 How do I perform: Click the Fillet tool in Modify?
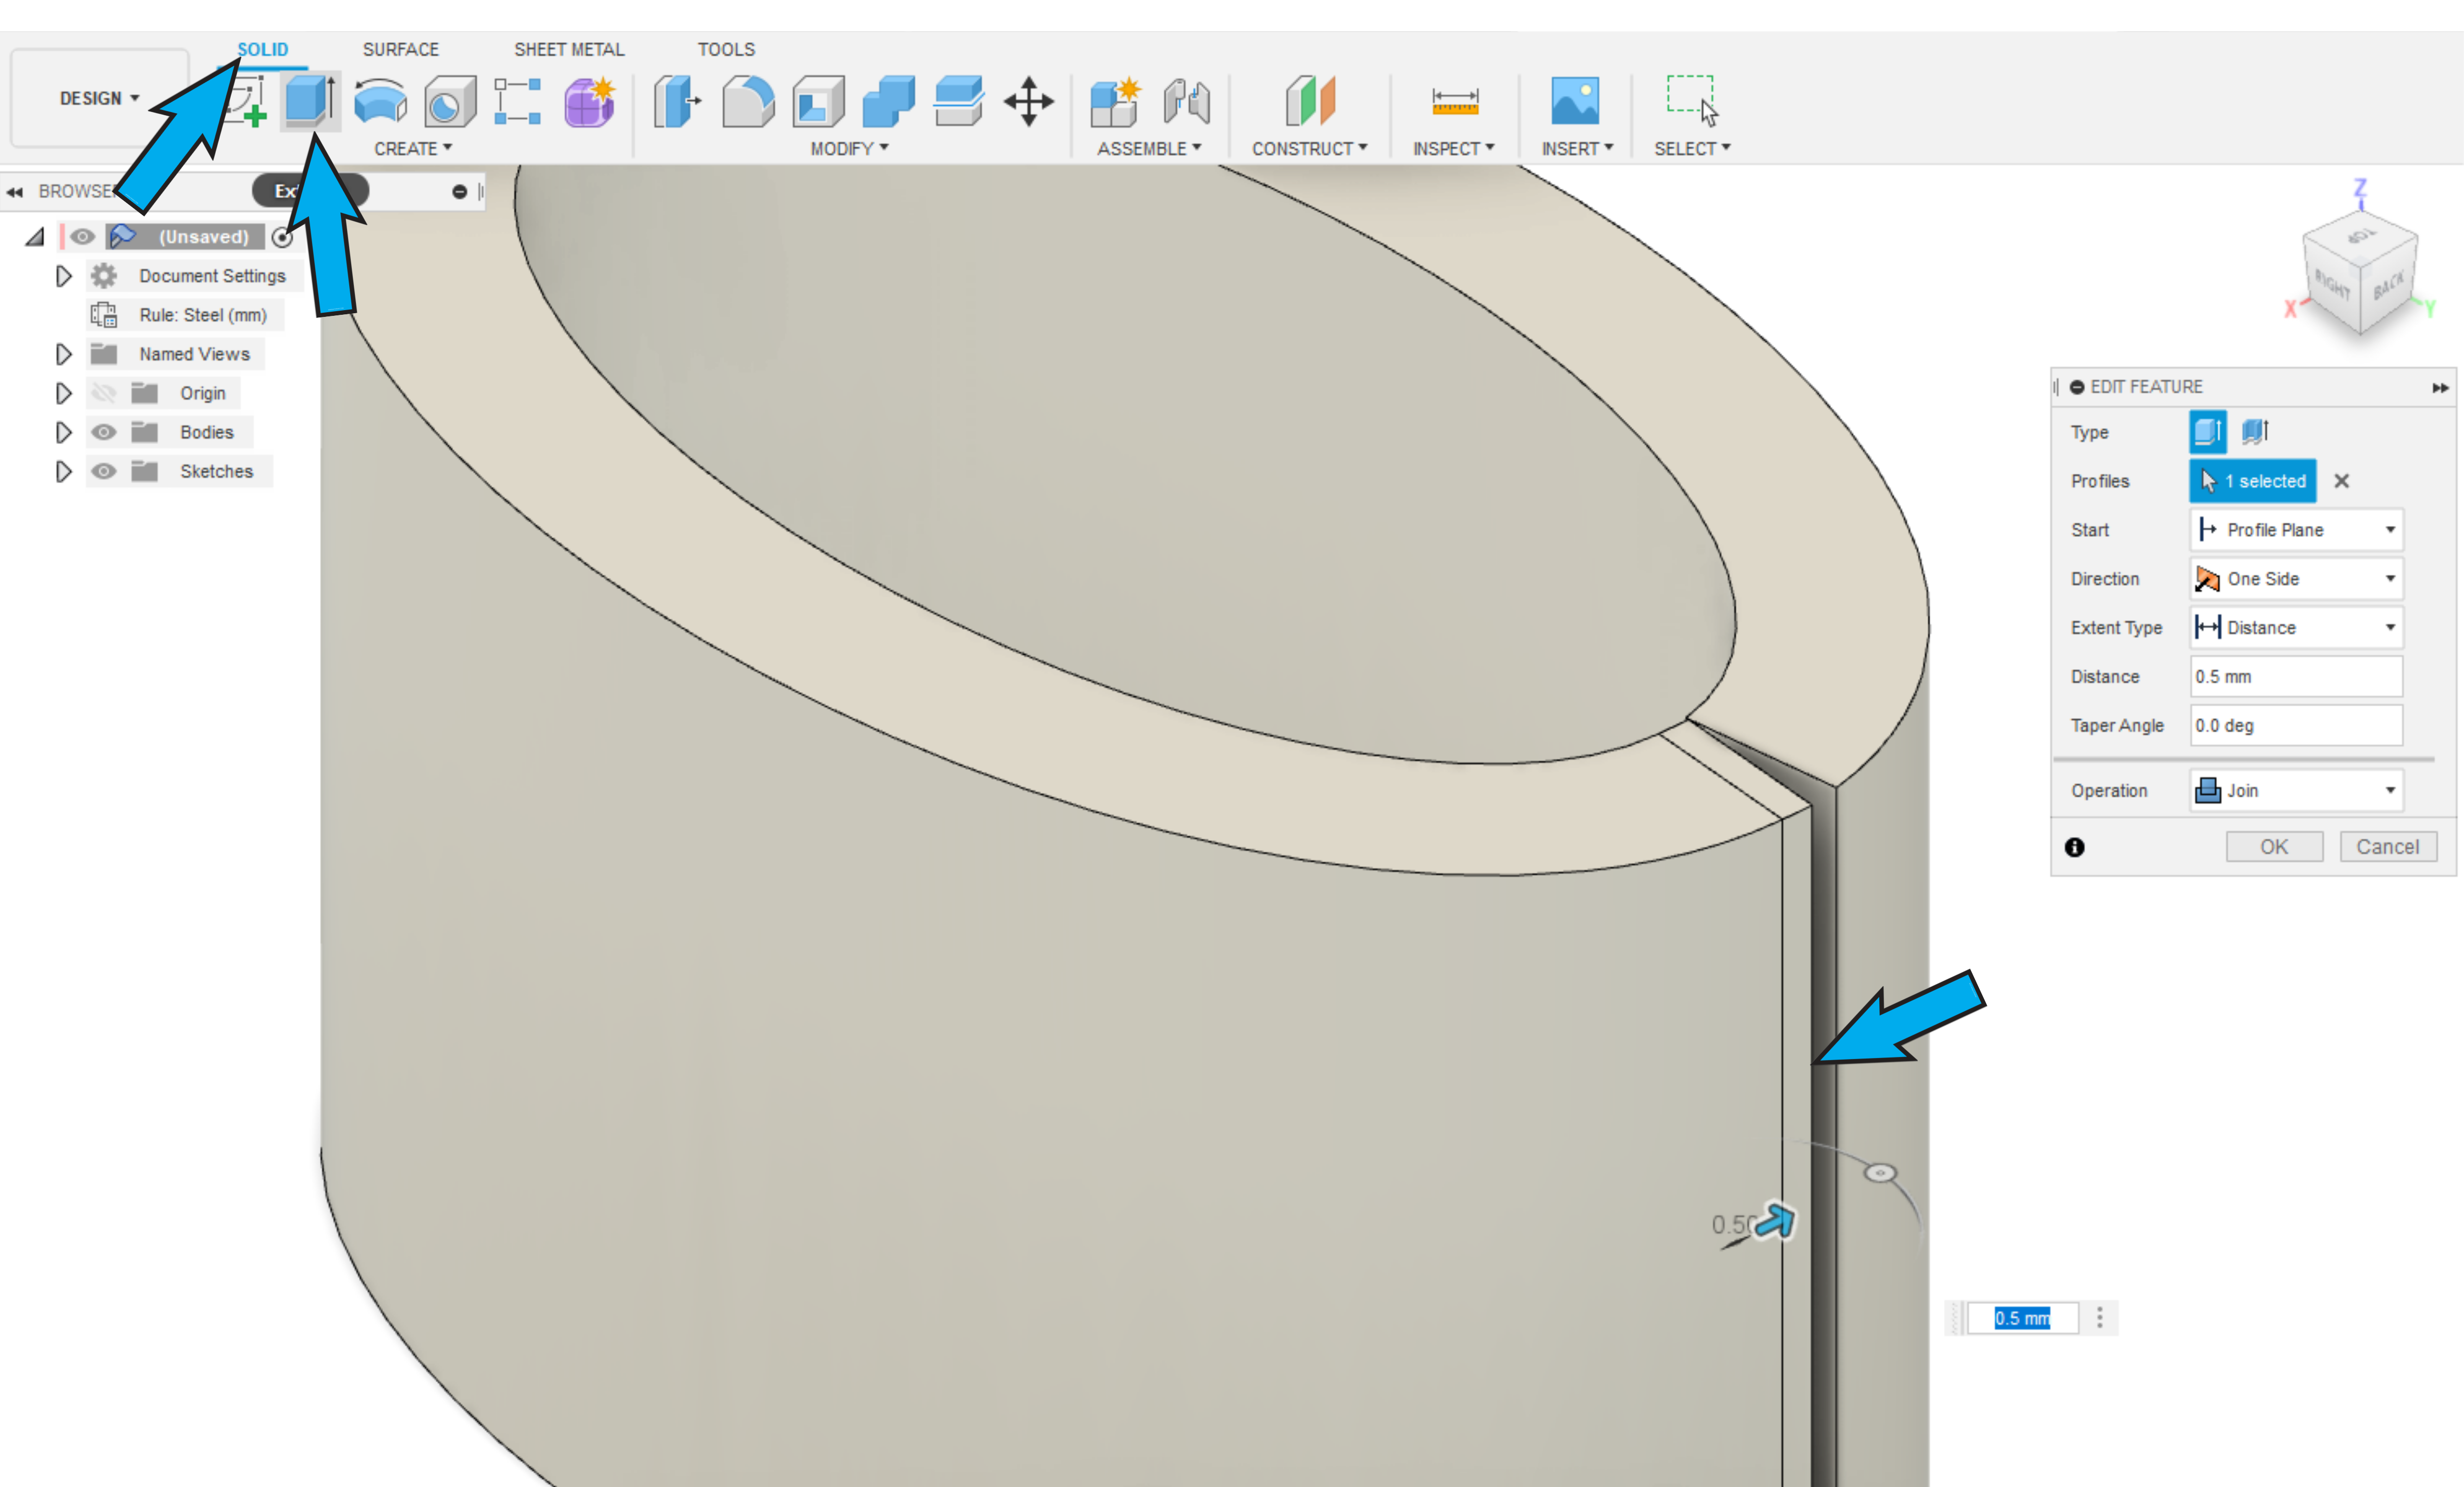click(748, 101)
